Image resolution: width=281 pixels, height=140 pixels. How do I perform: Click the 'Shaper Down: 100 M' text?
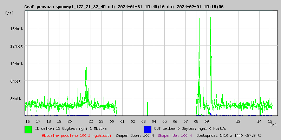tap(135, 135)
